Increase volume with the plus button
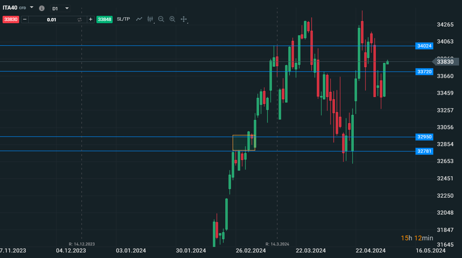 91,20
